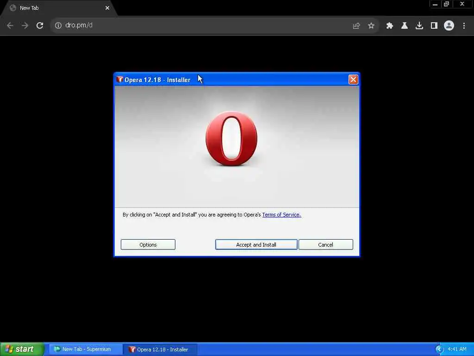Open the profile avatar icon

(449, 26)
